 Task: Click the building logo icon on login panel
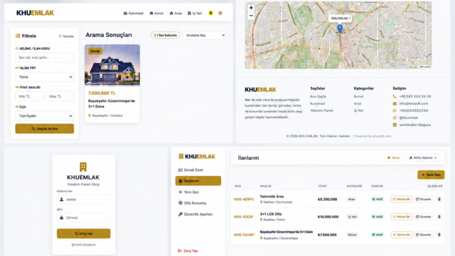point(83,167)
